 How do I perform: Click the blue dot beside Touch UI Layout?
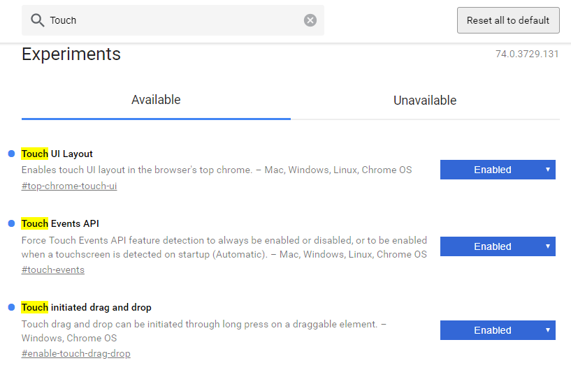click(x=11, y=154)
